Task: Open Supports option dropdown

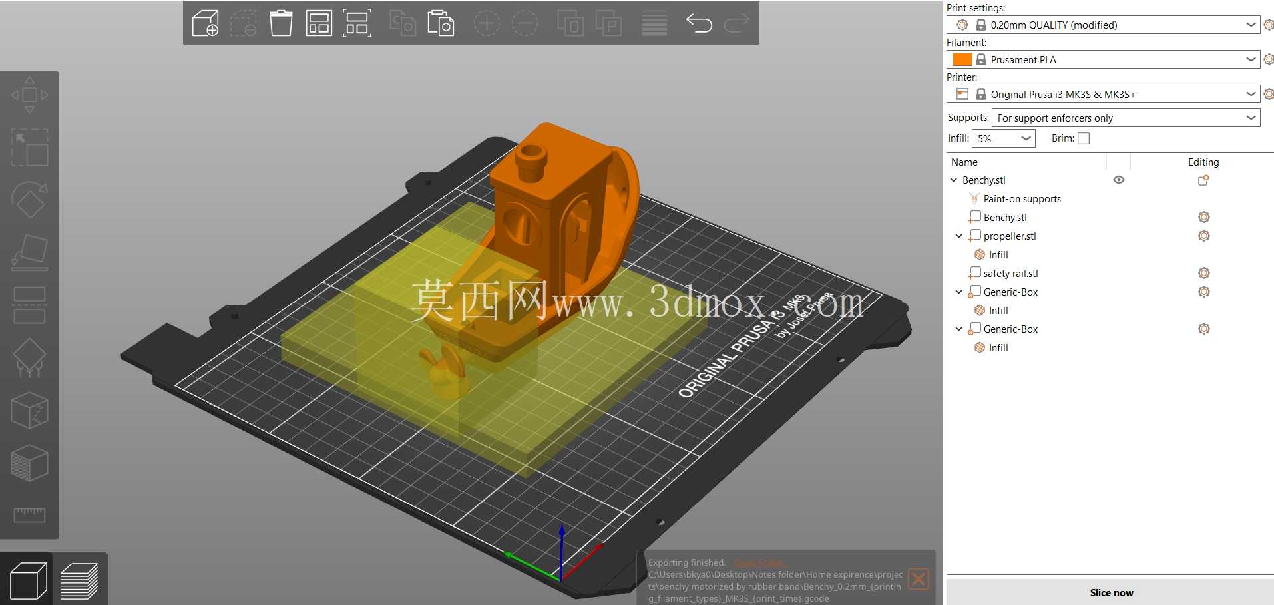Action: tap(1126, 118)
